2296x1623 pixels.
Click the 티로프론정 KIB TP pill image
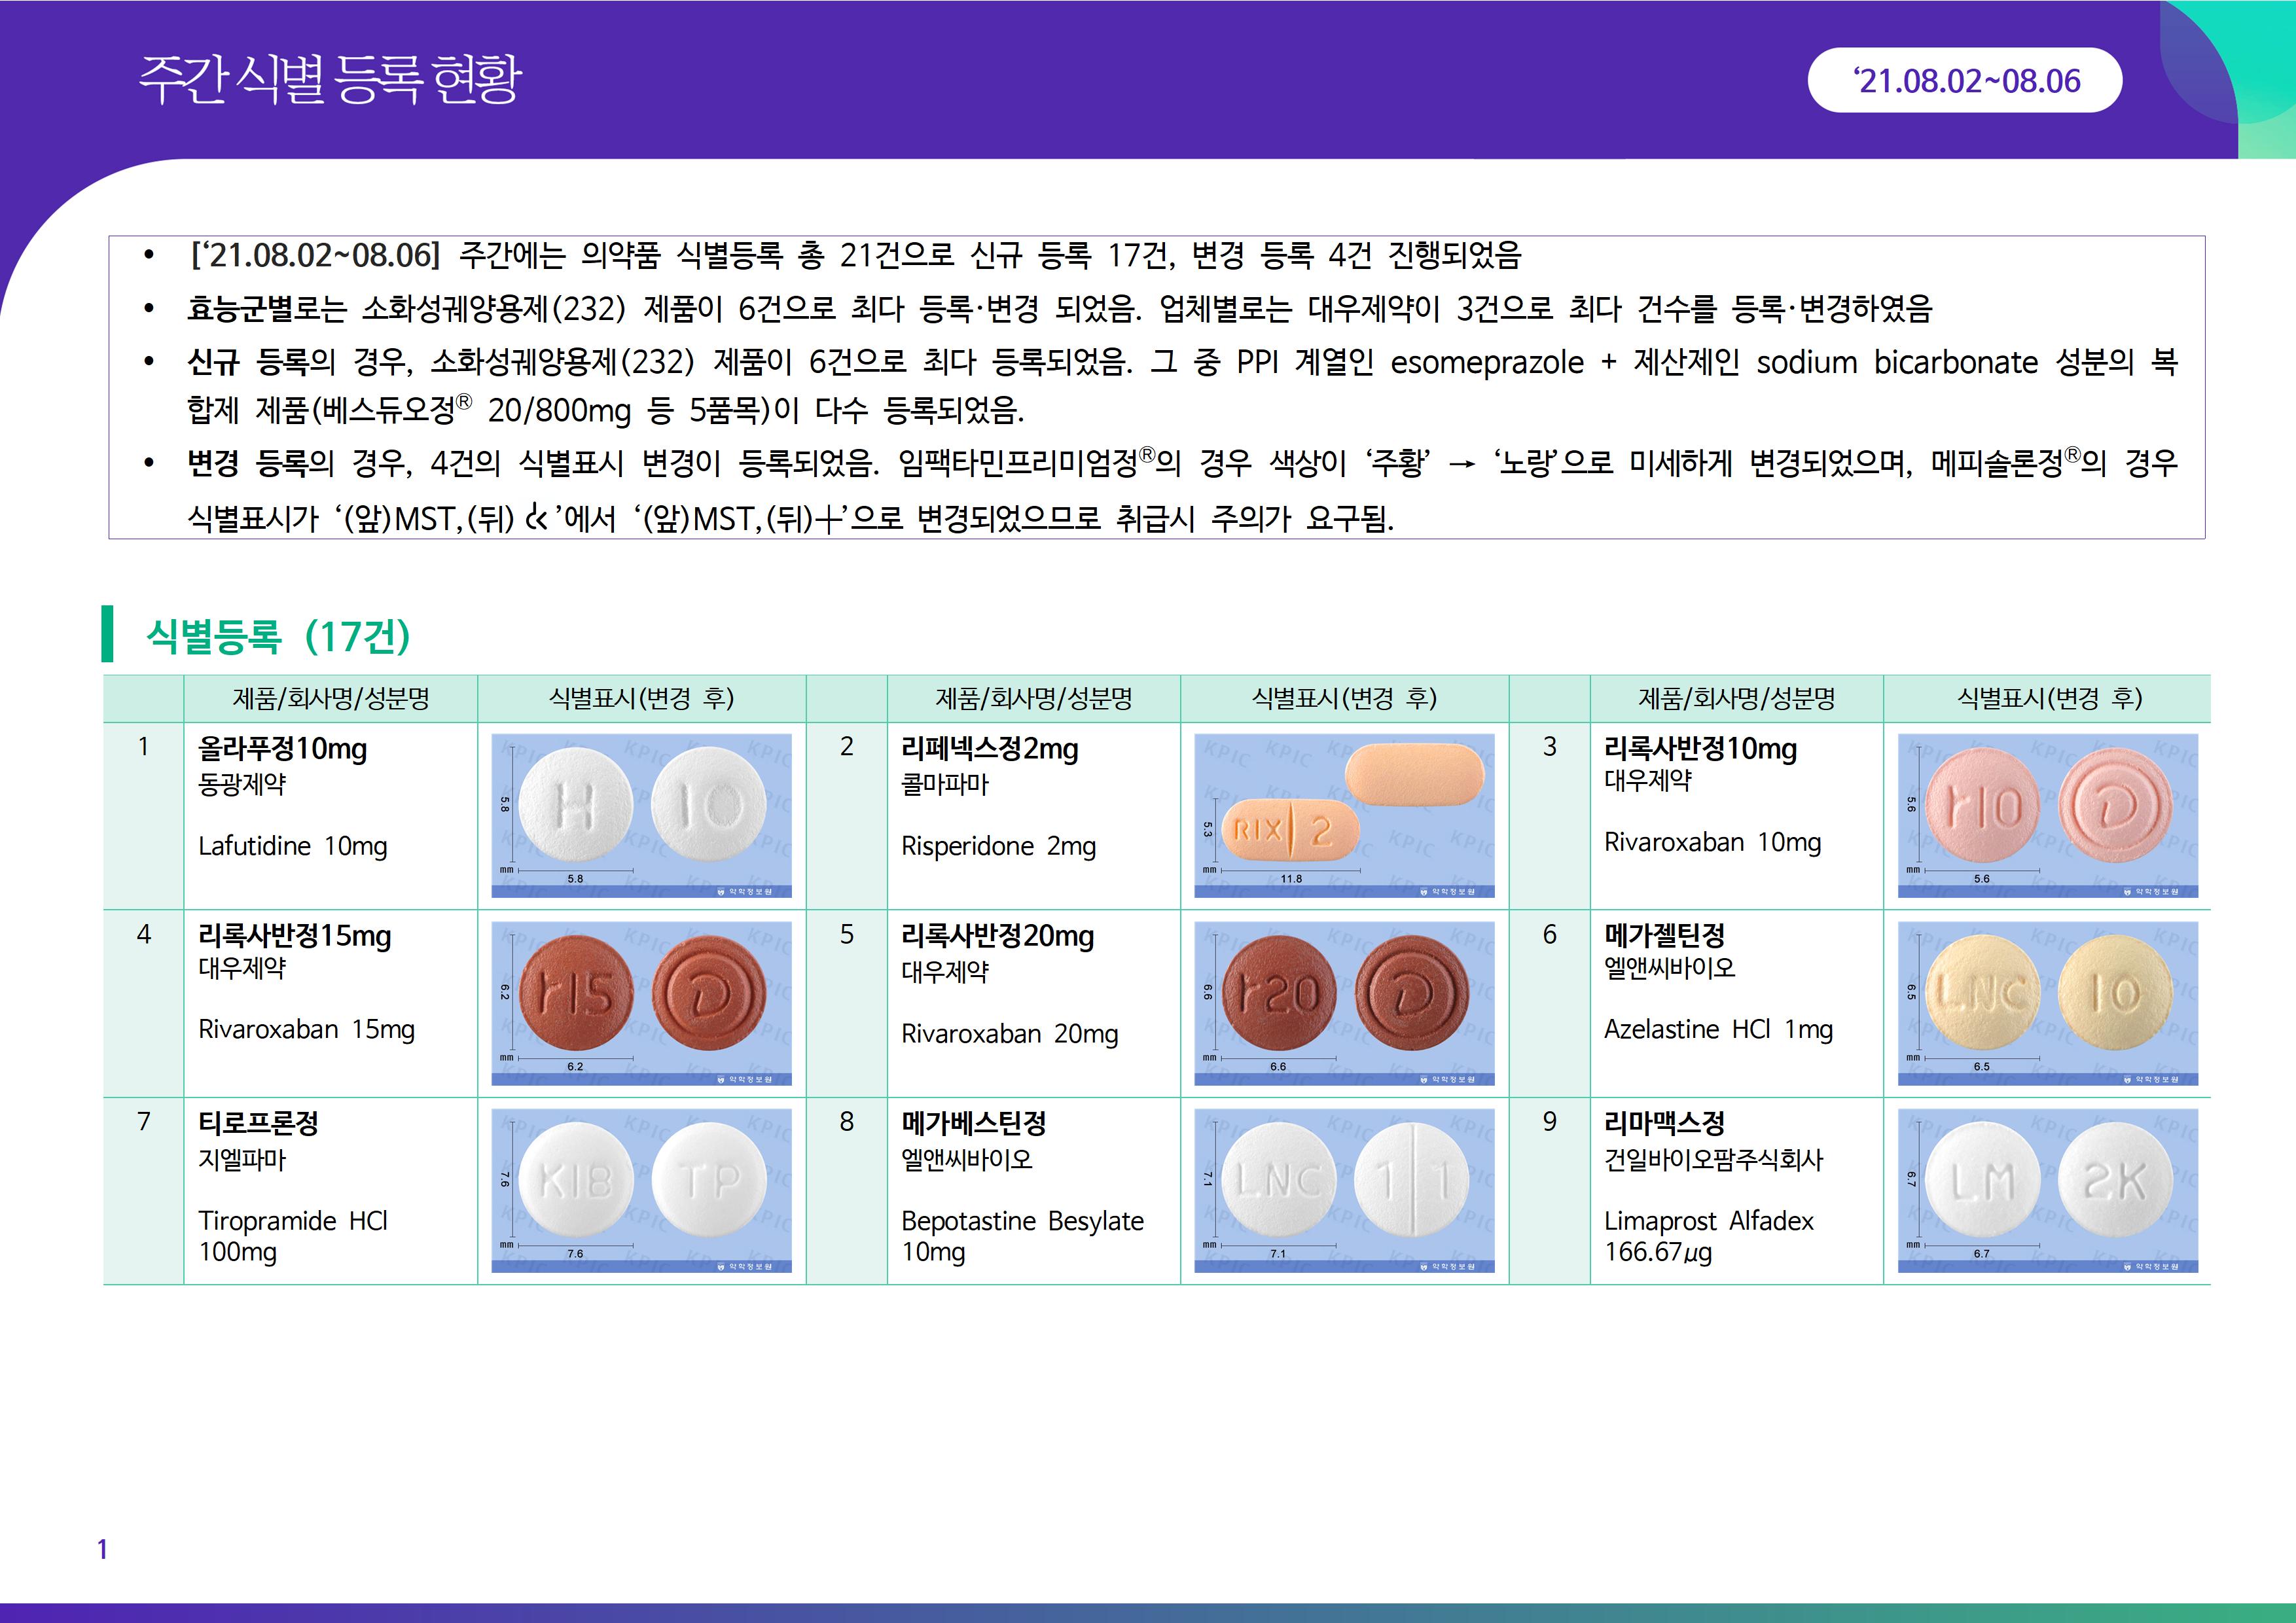pyautogui.click(x=641, y=1189)
